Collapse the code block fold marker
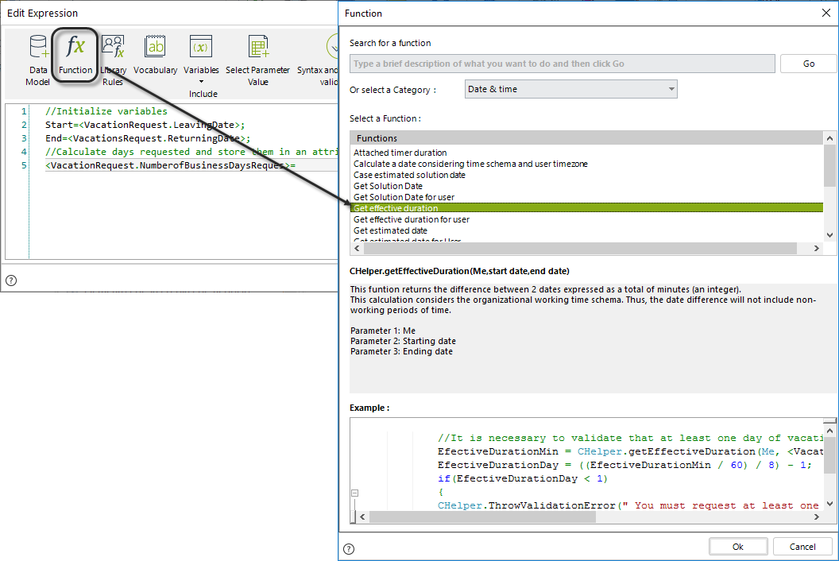This screenshot has height=561, width=839. [355, 493]
